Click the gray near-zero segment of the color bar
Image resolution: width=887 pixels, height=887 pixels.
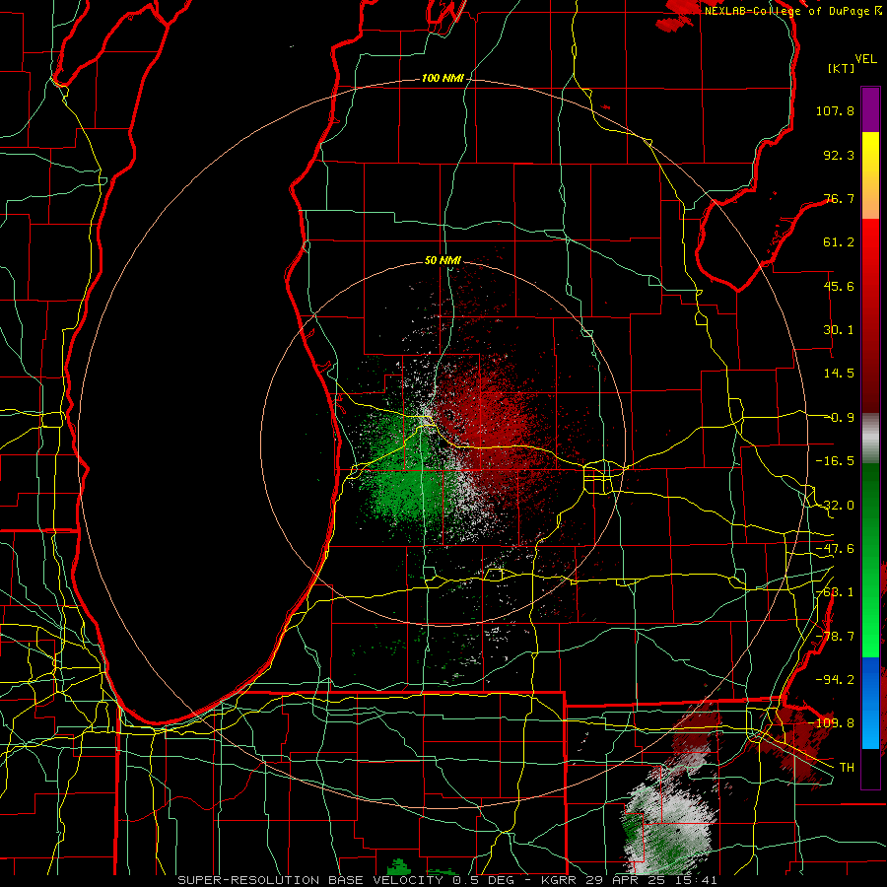pos(870,439)
